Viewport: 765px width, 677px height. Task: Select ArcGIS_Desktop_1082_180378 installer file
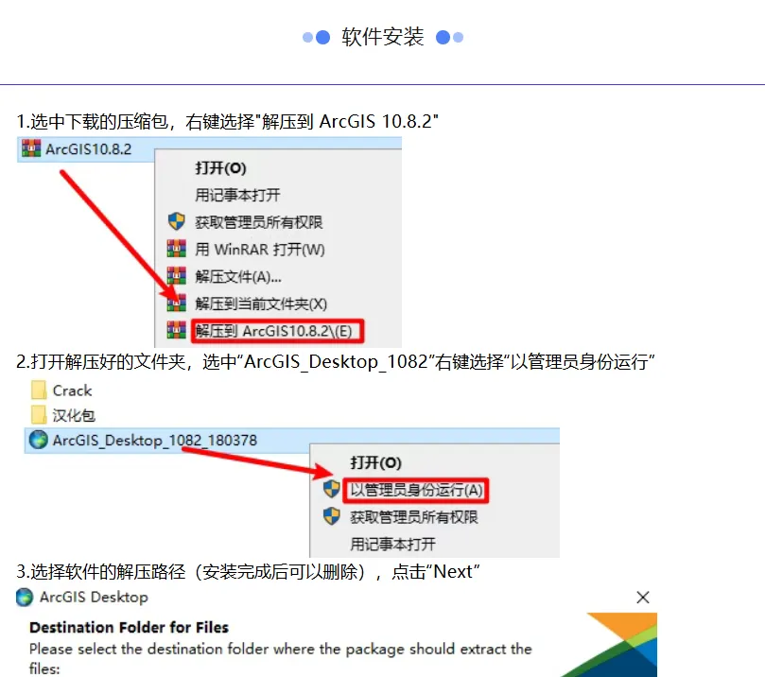(155, 441)
